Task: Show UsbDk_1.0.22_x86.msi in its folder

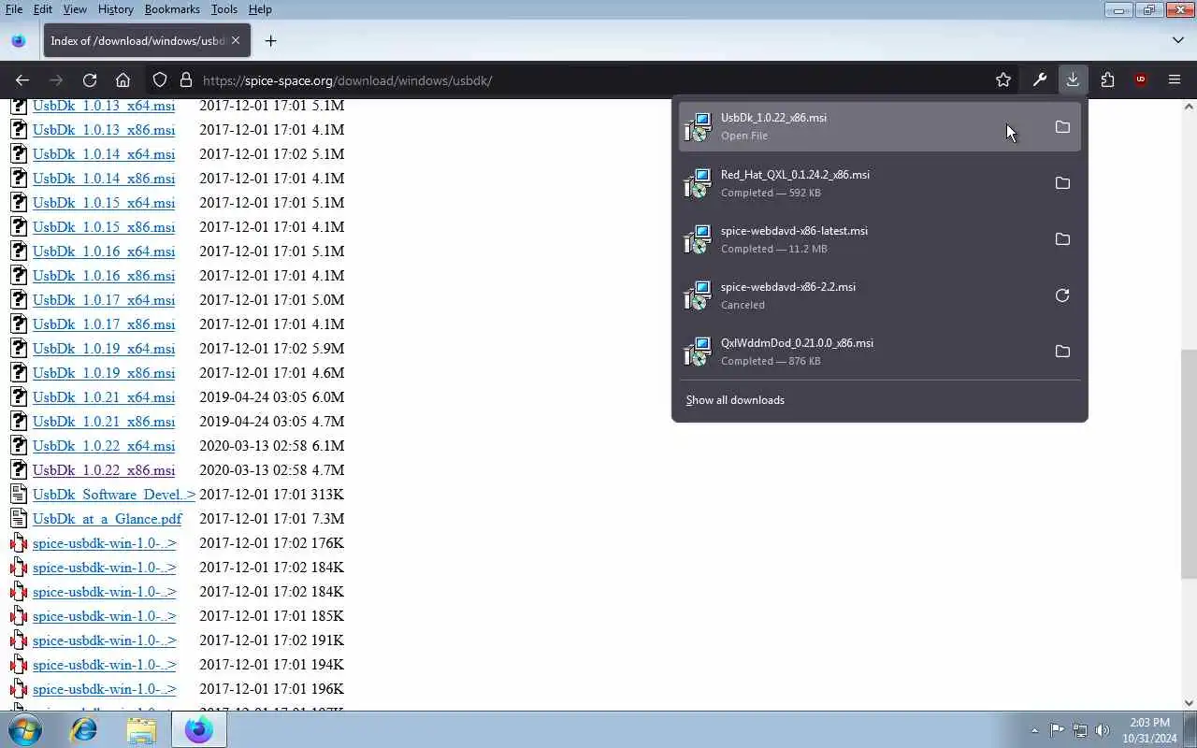Action: [1062, 127]
